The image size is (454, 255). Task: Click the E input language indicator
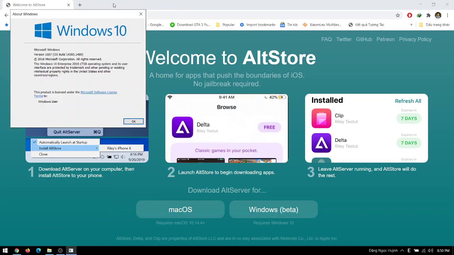click(409, 250)
